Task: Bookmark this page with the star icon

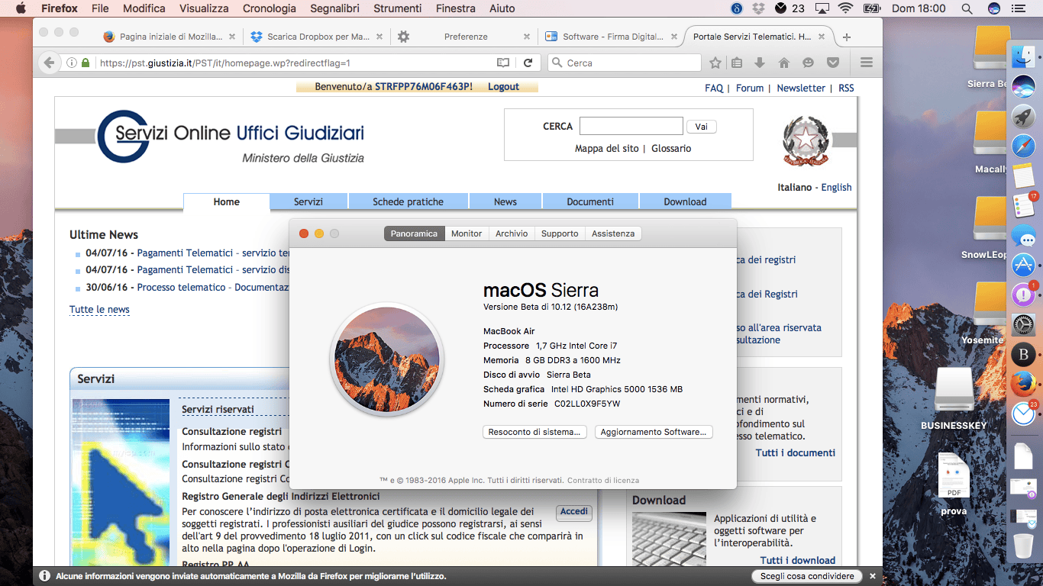Action: coord(715,63)
